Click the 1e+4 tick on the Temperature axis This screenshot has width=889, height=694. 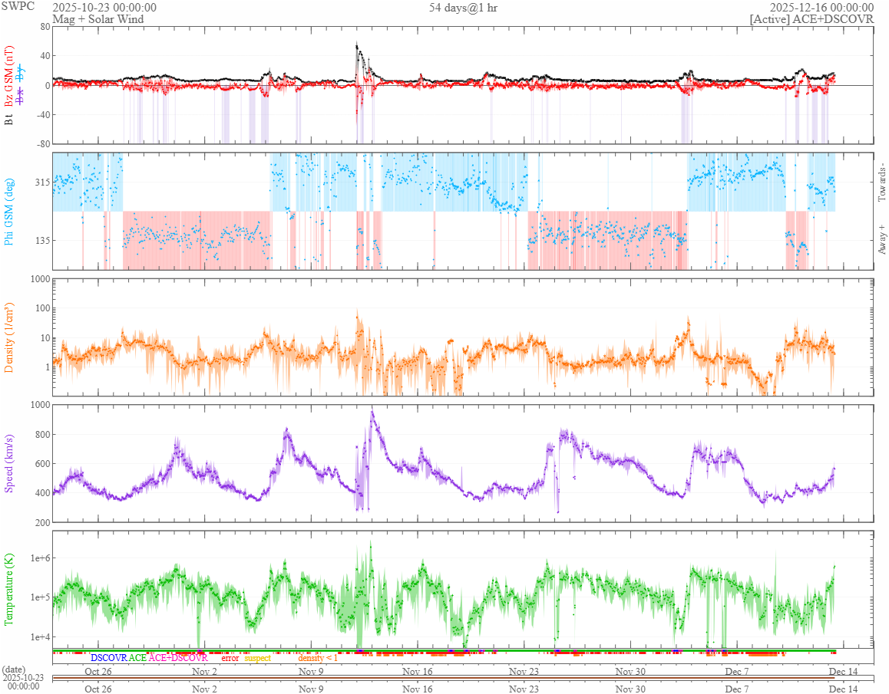(40, 636)
